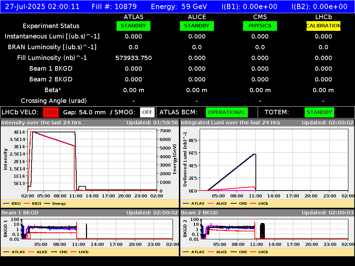This screenshot has width=355, height=266.
Task: Click the ALICE STANDBY status indicator
Action: [x=197, y=26]
